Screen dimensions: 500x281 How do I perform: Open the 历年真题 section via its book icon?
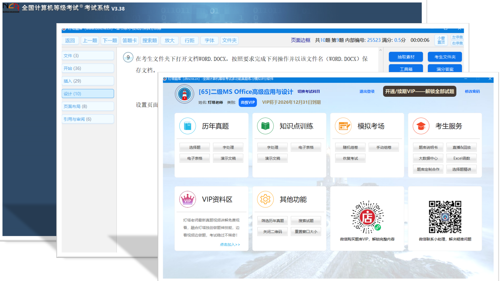(x=187, y=126)
